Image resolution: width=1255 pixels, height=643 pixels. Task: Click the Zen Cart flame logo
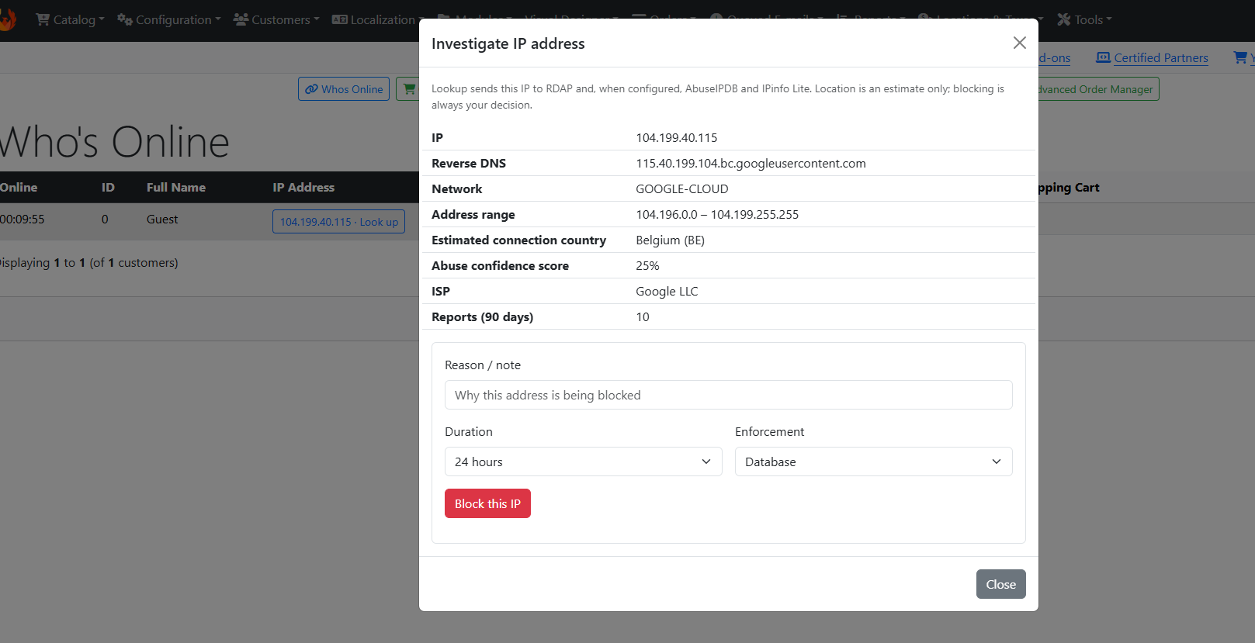7,19
